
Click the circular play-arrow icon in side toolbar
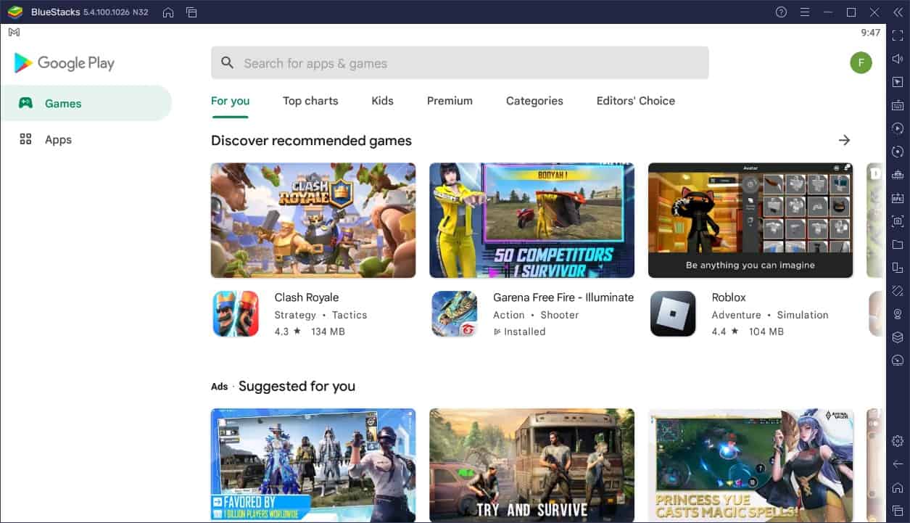(898, 128)
